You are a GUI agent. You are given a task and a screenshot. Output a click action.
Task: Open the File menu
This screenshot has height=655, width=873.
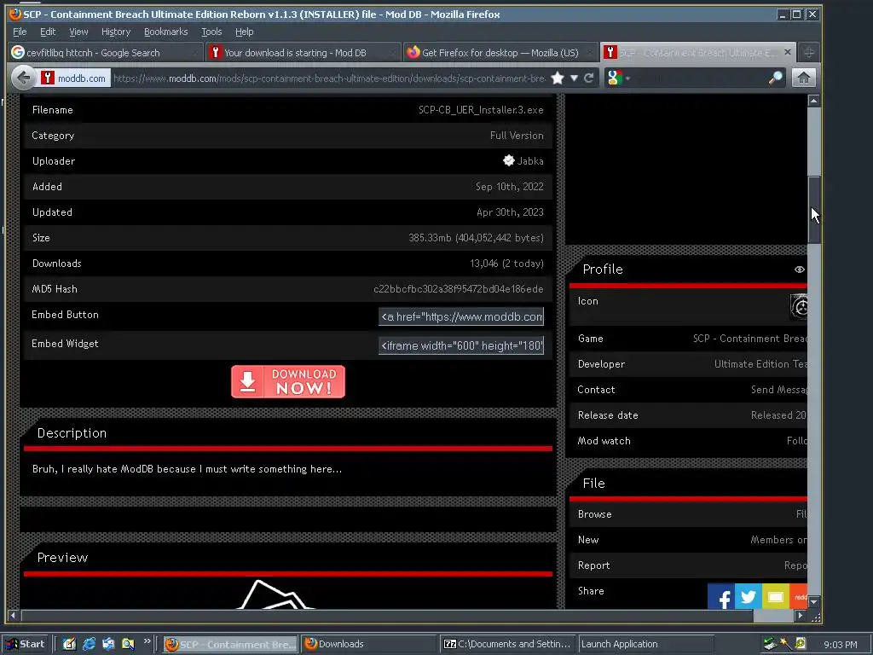click(20, 32)
